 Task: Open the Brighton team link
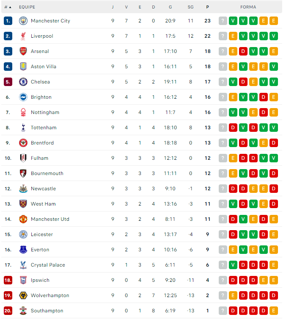click(x=41, y=97)
